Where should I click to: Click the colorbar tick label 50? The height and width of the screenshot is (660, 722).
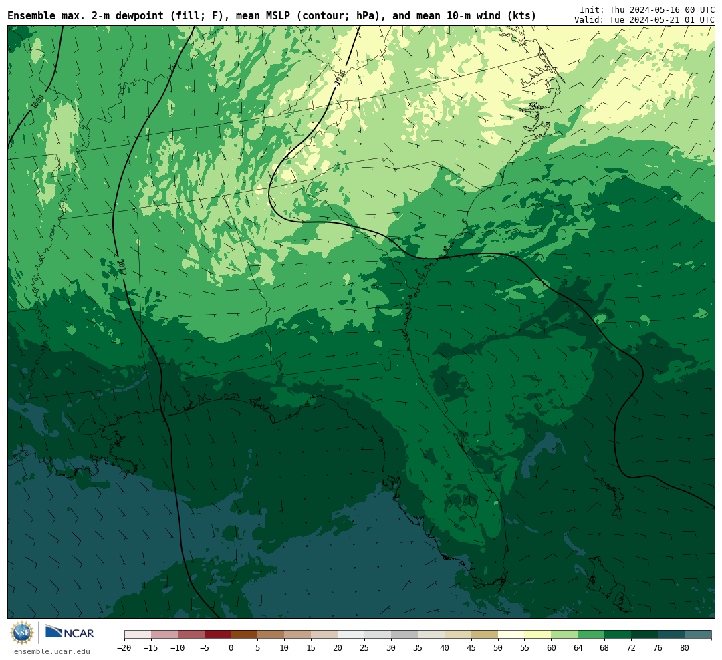[x=498, y=647]
